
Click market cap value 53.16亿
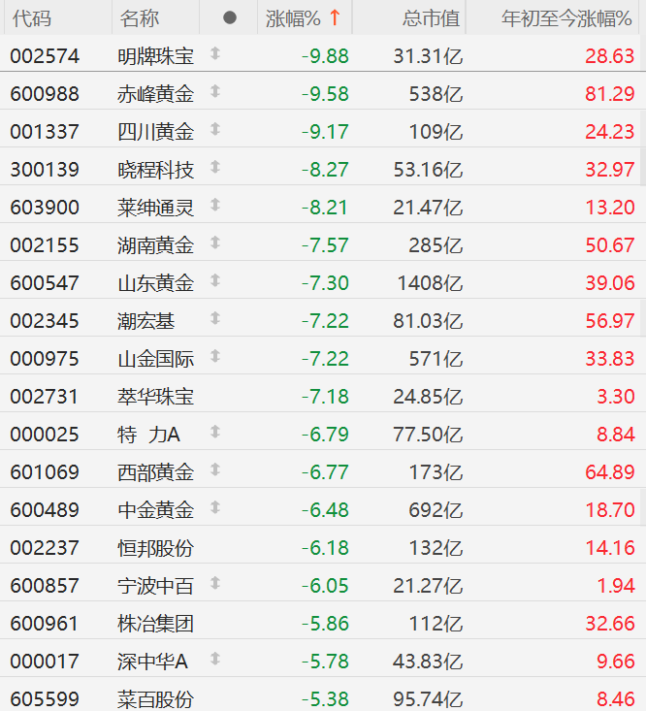(428, 170)
